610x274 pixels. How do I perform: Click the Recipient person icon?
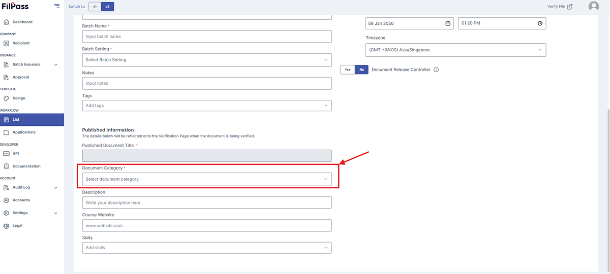[x=7, y=43]
